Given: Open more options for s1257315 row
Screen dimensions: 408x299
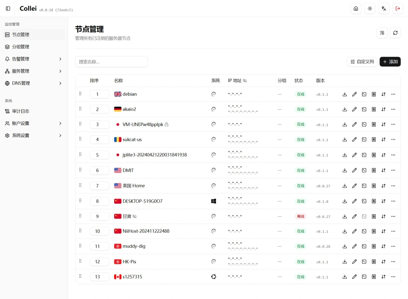Looking at the screenshot, I should (x=393, y=277).
